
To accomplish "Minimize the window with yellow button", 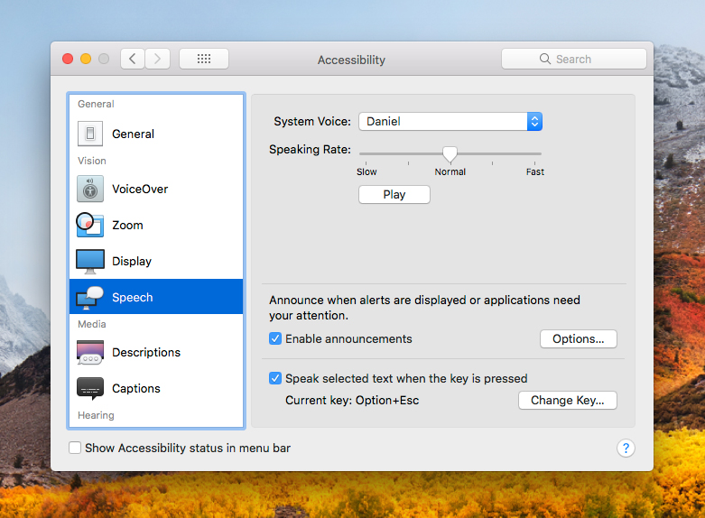I will coord(86,59).
